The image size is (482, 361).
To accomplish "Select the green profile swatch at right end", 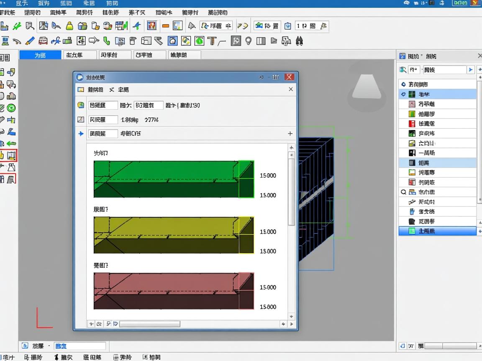I will tap(246, 179).
